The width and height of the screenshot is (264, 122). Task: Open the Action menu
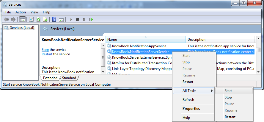click(21, 12)
